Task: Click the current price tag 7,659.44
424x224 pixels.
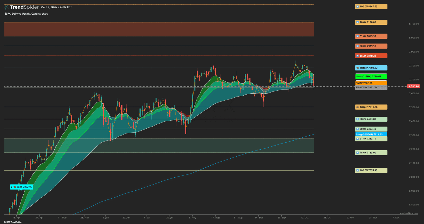Action: [x=413, y=86]
